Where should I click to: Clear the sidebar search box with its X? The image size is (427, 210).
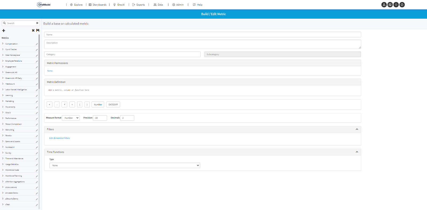tap(37, 23)
